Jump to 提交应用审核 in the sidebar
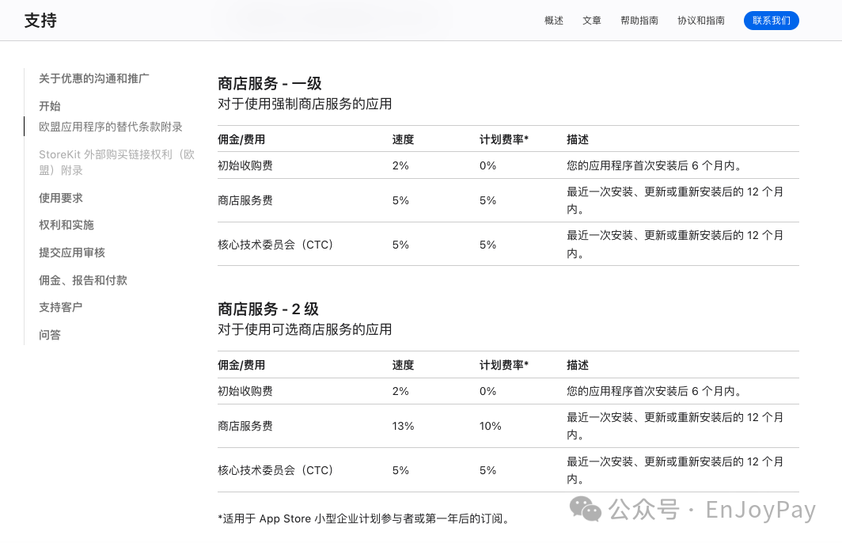Image resolution: width=842 pixels, height=543 pixels. tap(72, 253)
